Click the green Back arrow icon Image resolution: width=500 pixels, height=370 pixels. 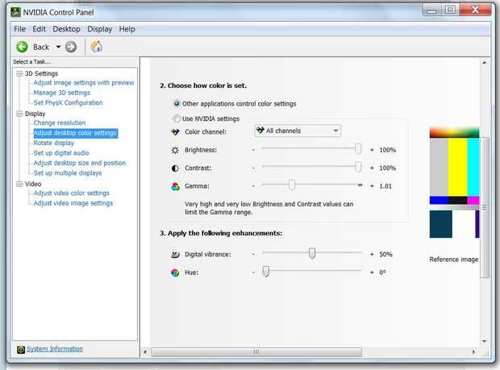pyautogui.click(x=22, y=47)
